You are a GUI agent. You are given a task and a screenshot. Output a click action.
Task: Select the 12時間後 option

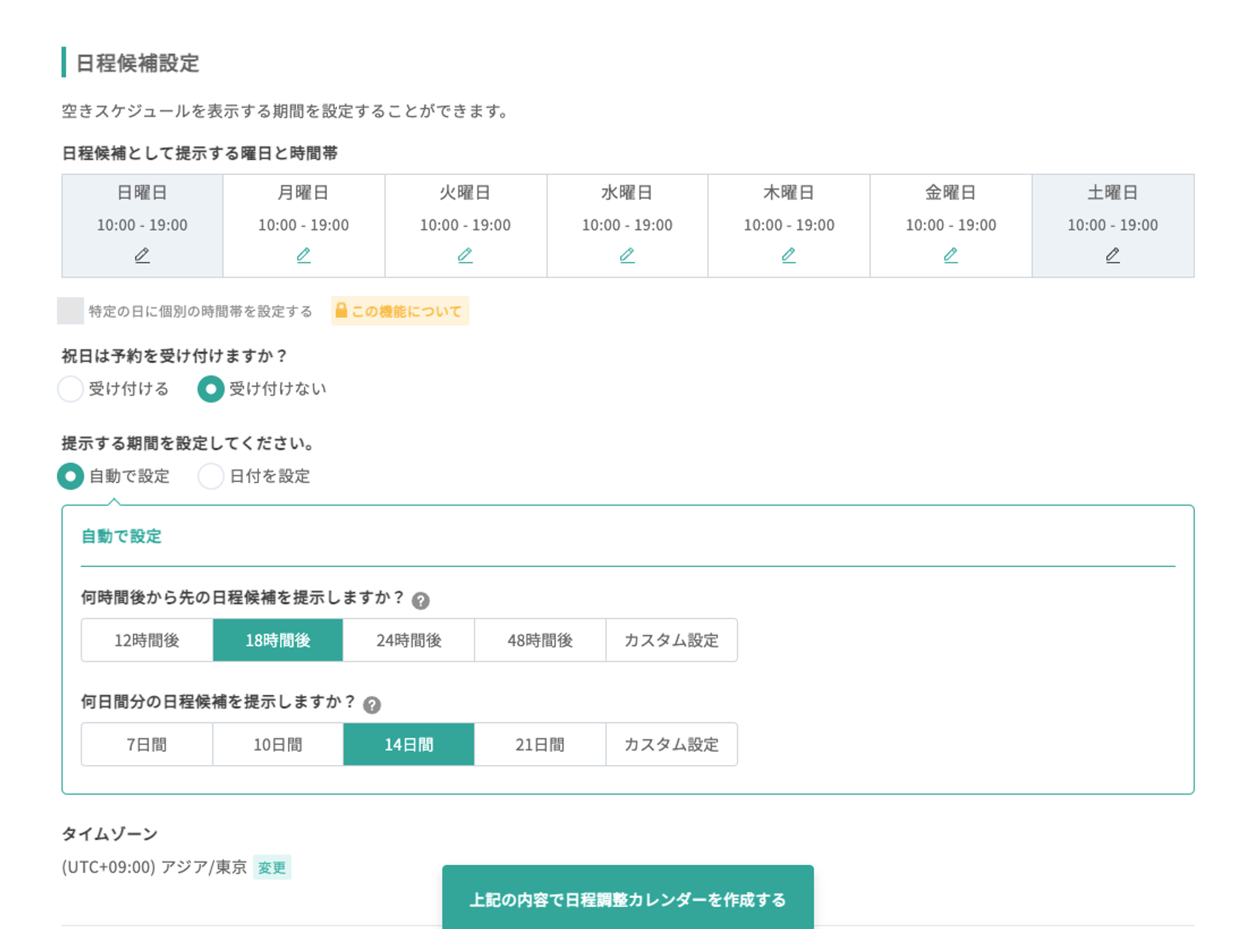[147, 640]
